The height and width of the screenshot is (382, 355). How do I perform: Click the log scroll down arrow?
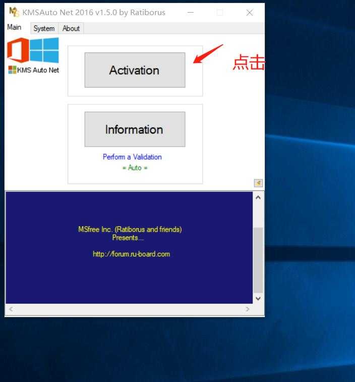pos(258,298)
